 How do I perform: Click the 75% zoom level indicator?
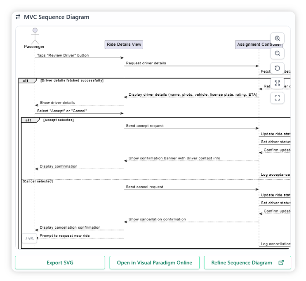(x=29, y=238)
